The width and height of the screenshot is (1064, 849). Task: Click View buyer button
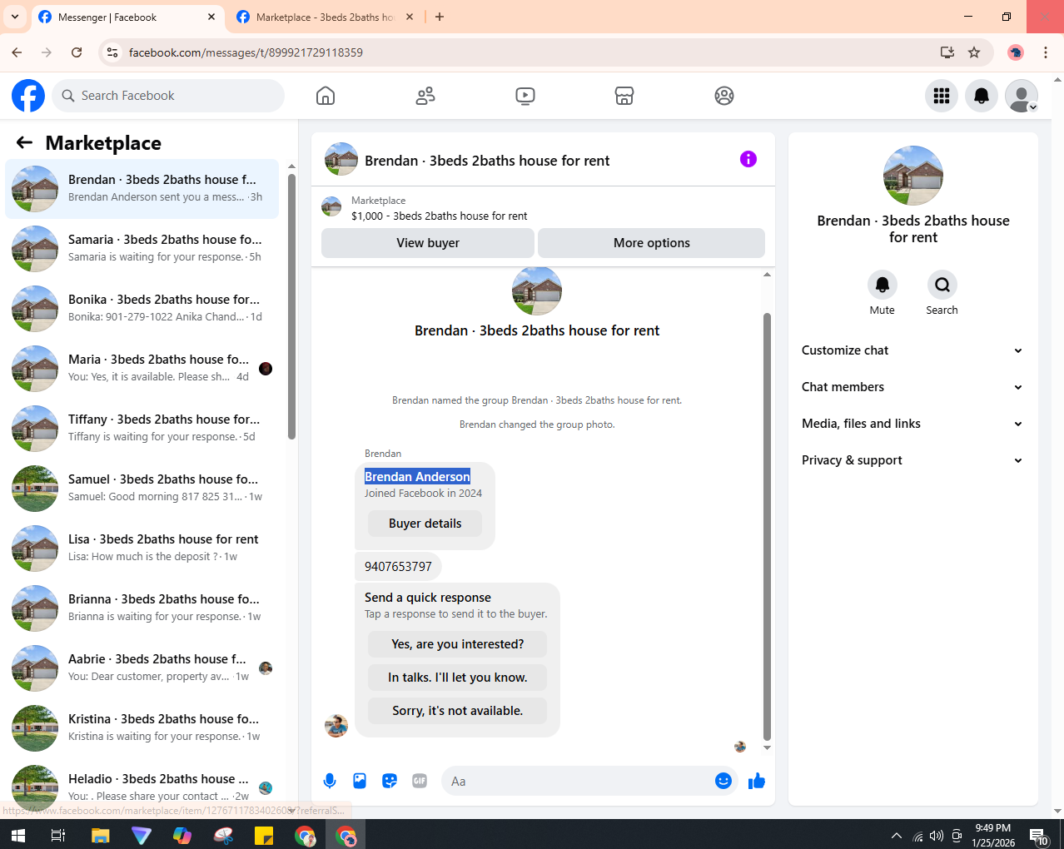pyautogui.click(x=428, y=243)
